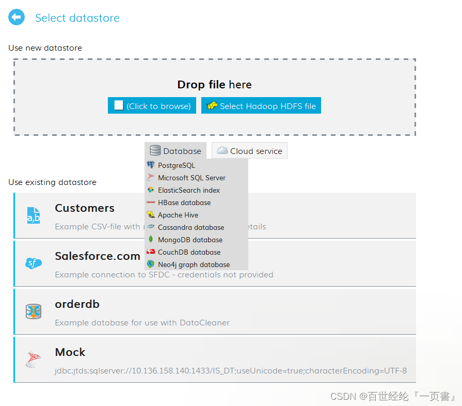Click the Cloud service cloud icon
Image resolution: width=462 pixels, height=406 pixels.
(222, 151)
